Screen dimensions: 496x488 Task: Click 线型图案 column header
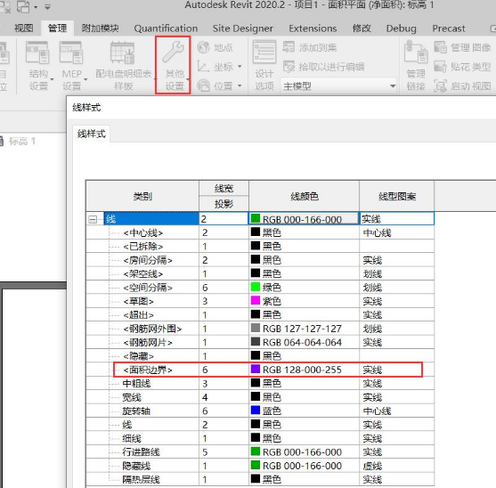pyautogui.click(x=396, y=196)
